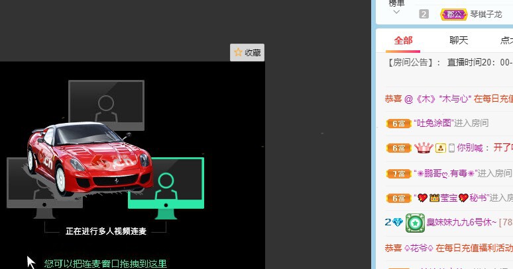513x269 pixels.
Task: Expand the 榜单 chevron arrow
Action: pos(396,12)
